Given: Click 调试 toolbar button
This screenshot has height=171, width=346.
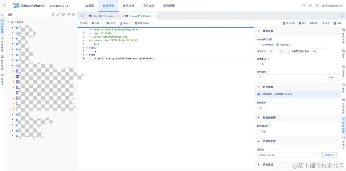Looking at the screenshot, I should [314, 23].
